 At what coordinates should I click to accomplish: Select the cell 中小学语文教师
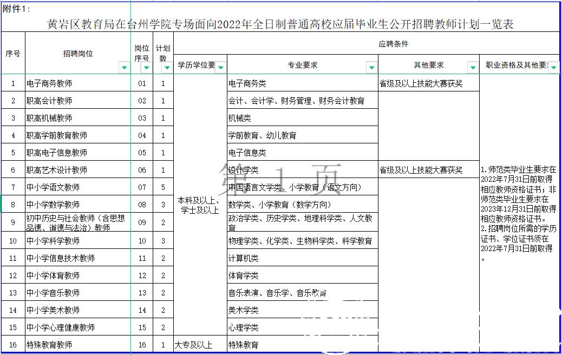click(x=78, y=187)
